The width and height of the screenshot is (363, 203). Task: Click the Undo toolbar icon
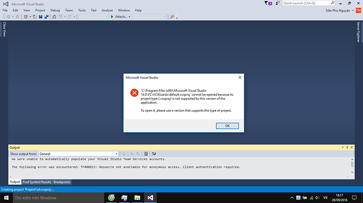[60, 17]
